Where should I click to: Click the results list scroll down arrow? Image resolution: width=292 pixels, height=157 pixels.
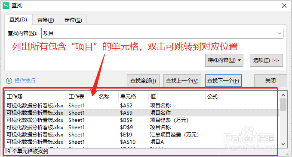[x=283, y=144]
